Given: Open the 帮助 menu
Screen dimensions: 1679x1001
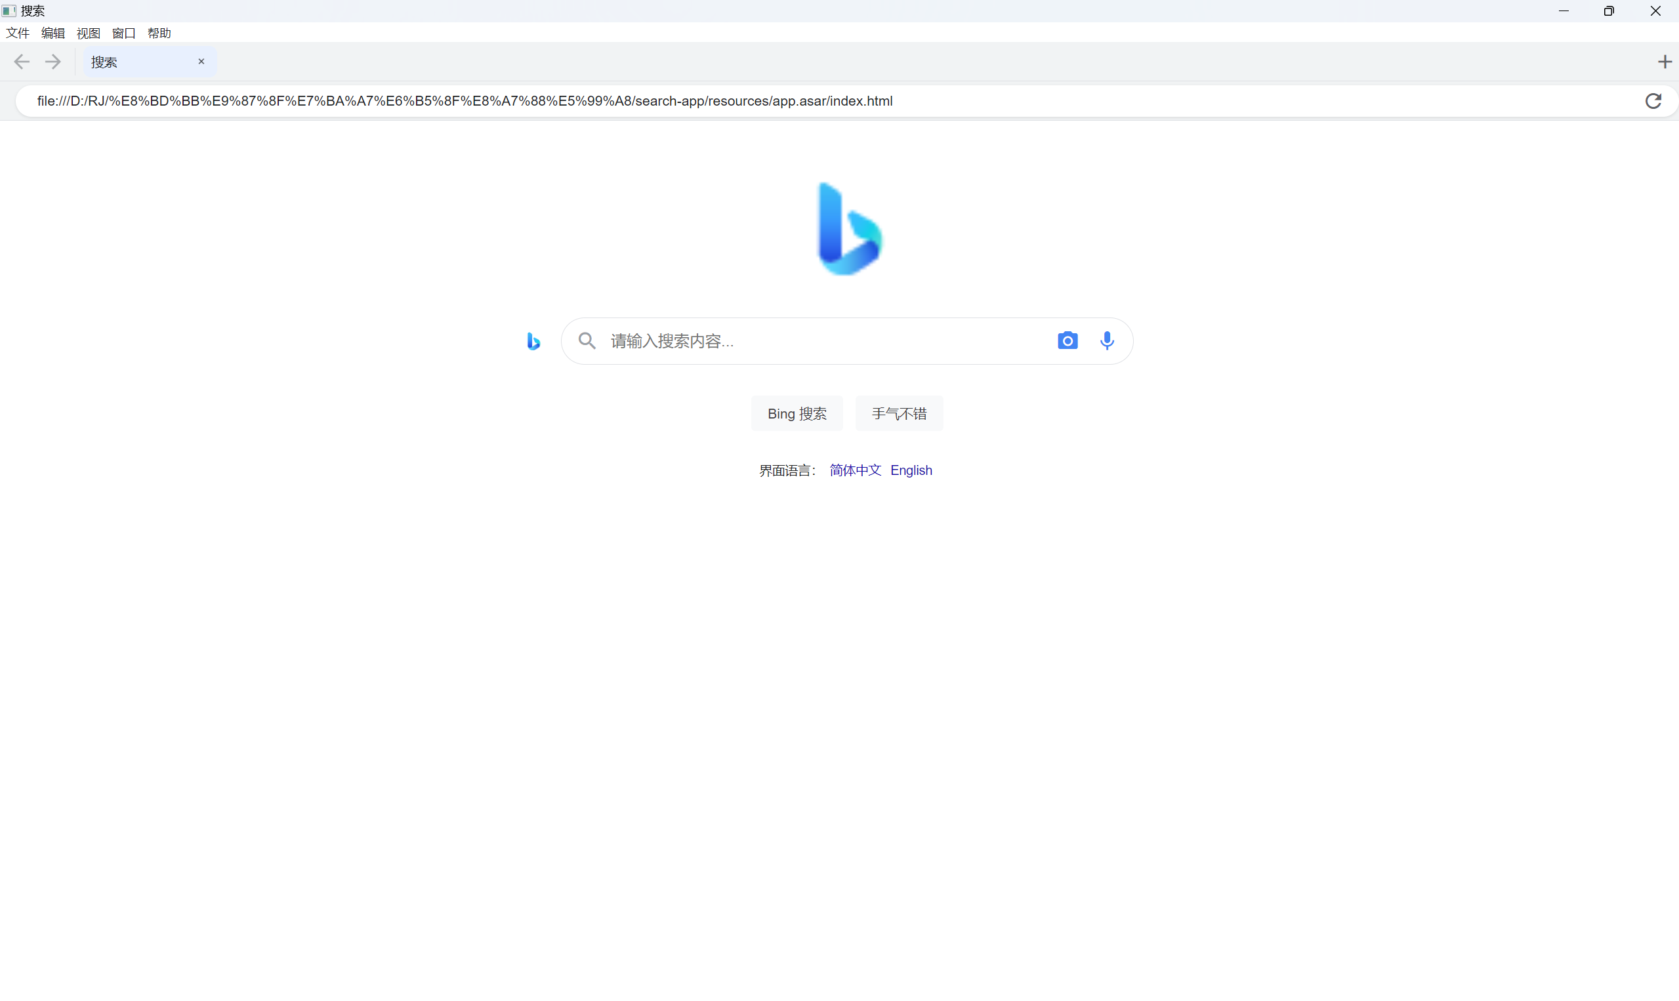Looking at the screenshot, I should click(x=159, y=33).
